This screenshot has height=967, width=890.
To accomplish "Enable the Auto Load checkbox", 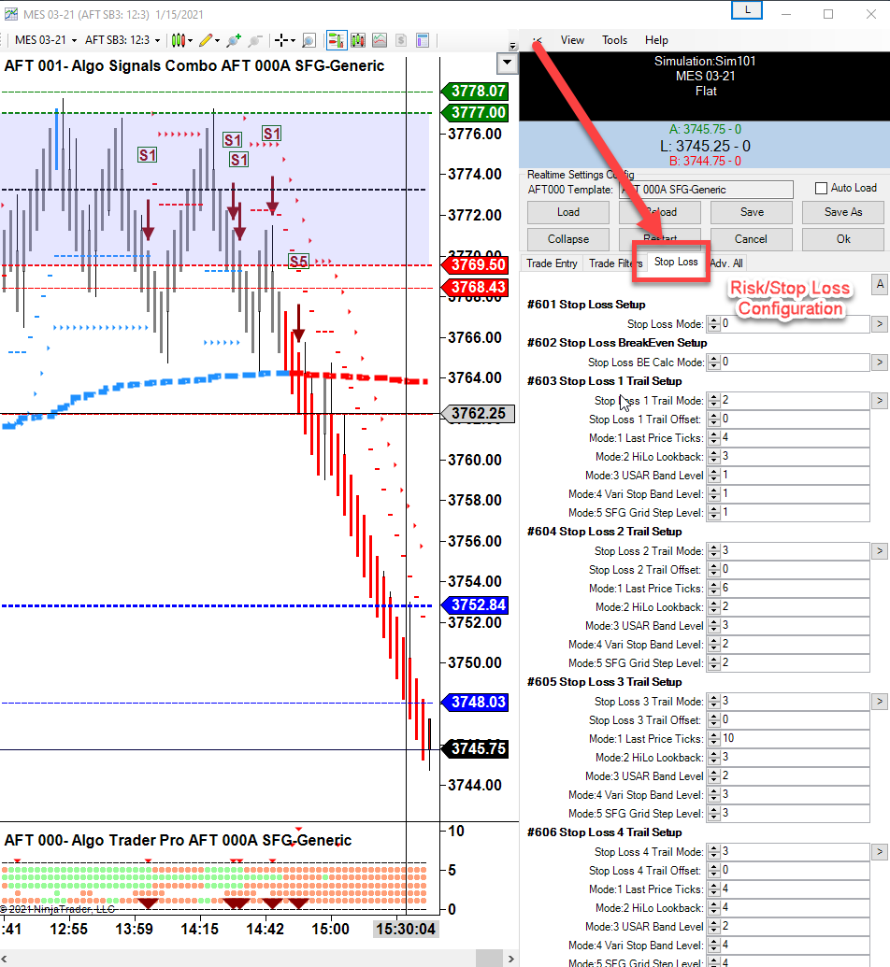I will 822,188.
